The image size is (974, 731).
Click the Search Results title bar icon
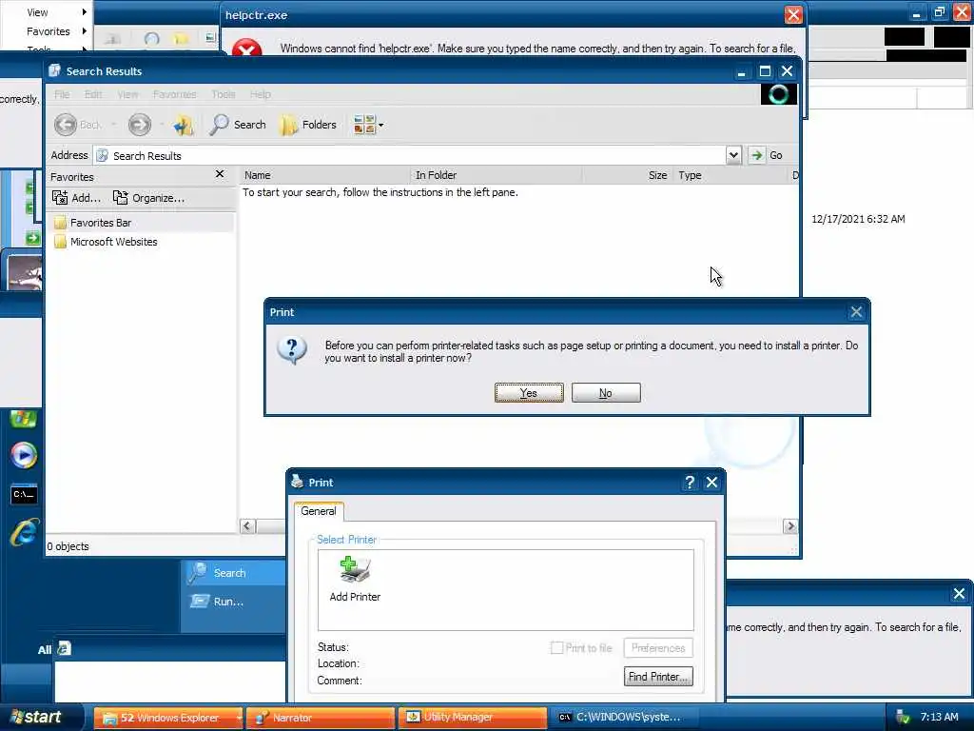[x=54, y=70]
